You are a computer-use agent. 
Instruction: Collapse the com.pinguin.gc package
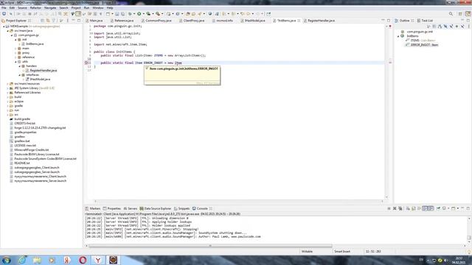click(12, 35)
